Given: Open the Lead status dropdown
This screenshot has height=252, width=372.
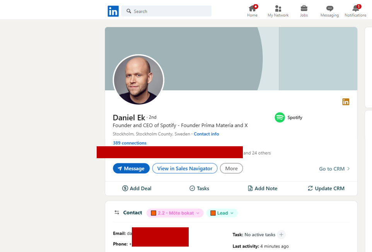Looking at the screenshot, I should 222,213.
